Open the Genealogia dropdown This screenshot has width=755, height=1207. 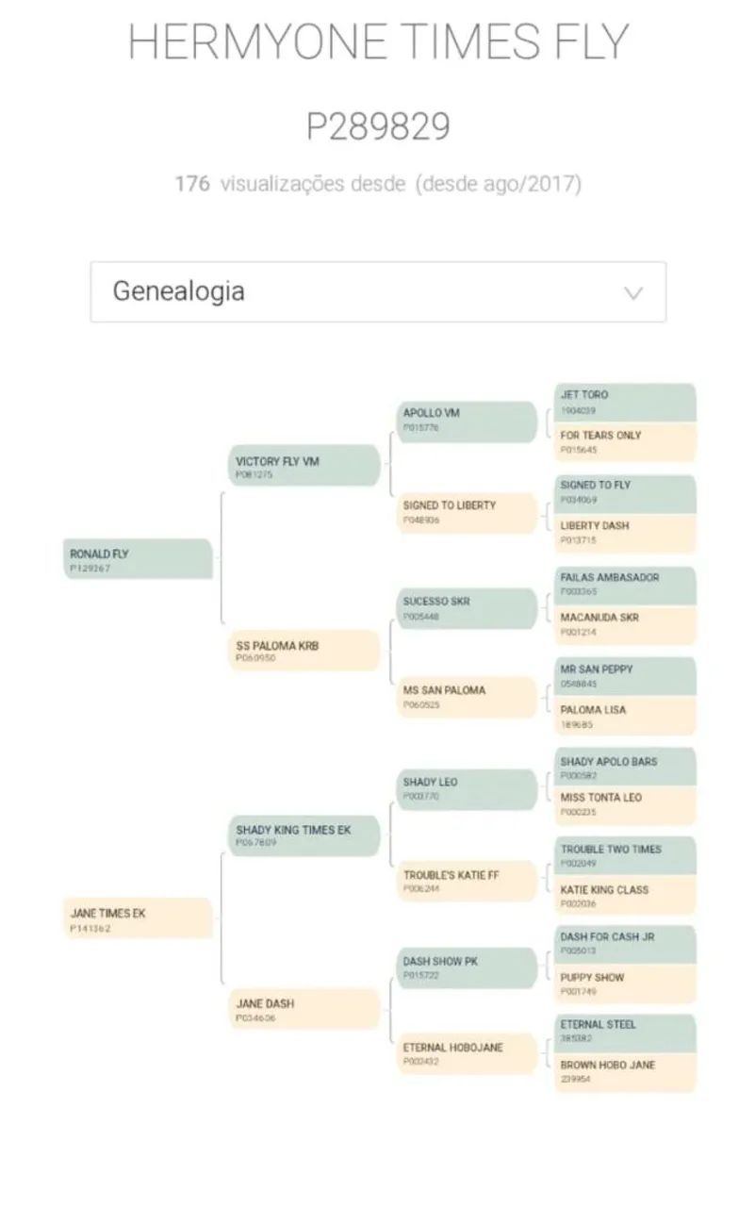(x=378, y=291)
